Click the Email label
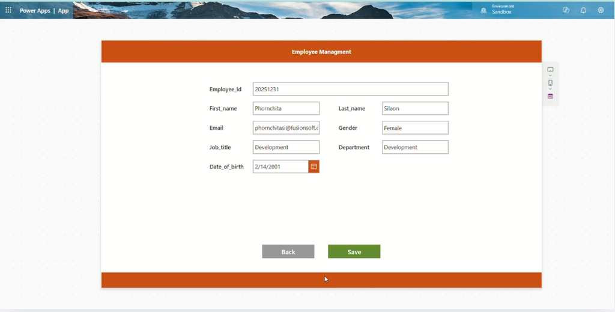This screenshot has height=312, width=615. coord(216,128)
